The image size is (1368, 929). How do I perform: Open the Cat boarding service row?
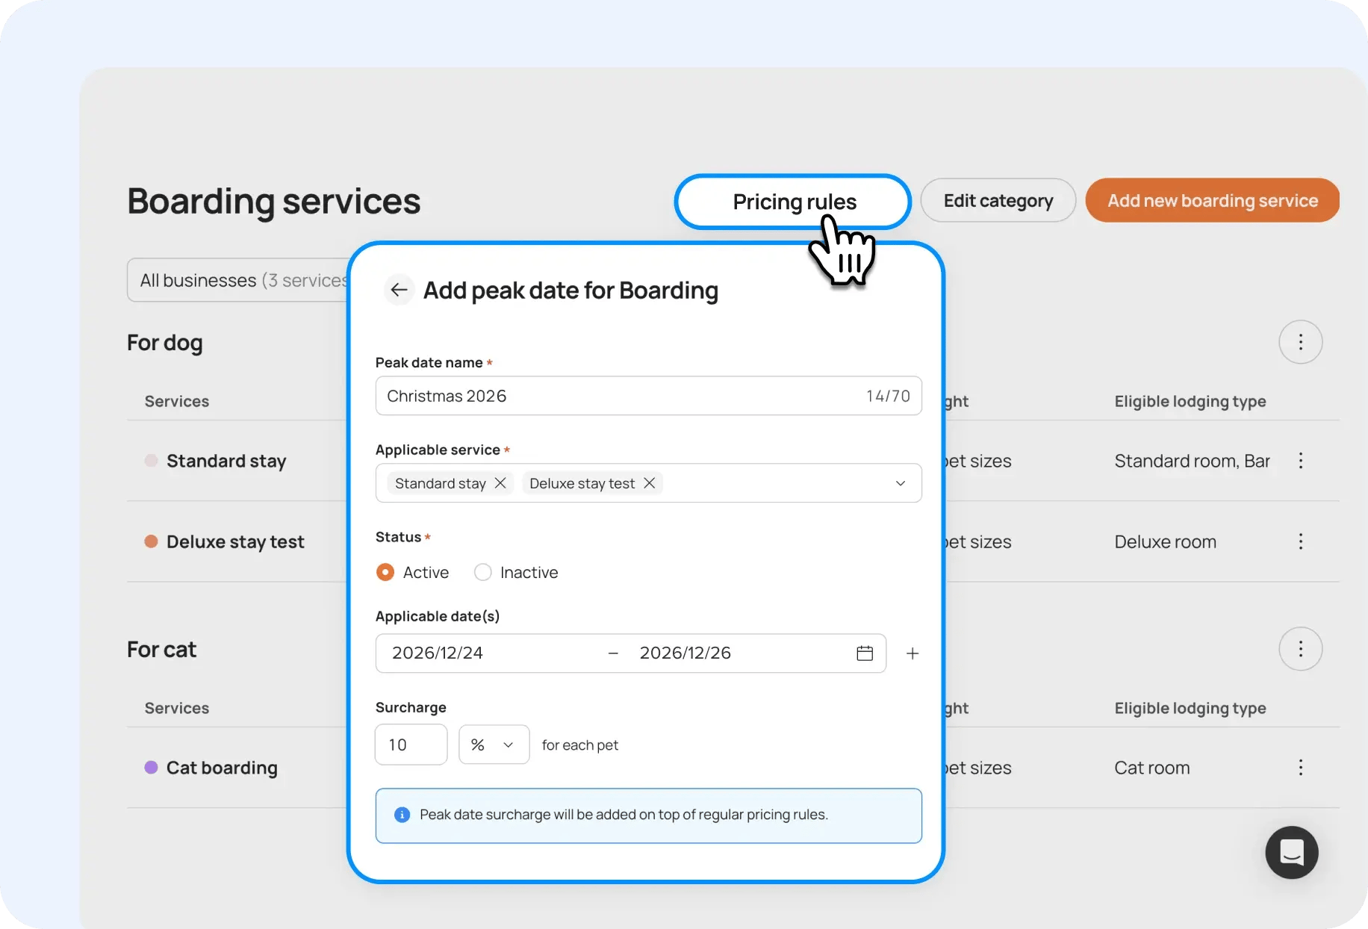click(x=222, y=768)
